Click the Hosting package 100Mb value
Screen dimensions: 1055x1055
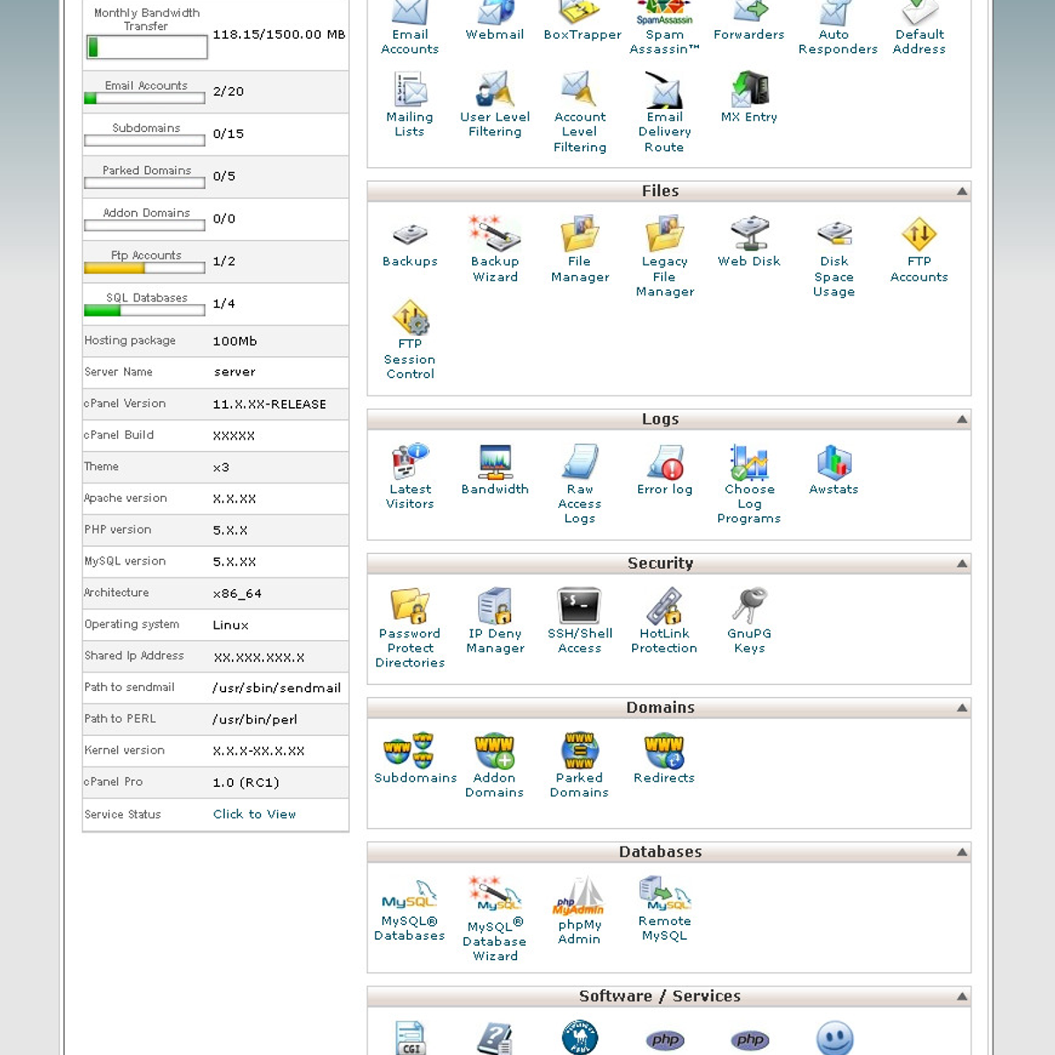pos(235,341)
